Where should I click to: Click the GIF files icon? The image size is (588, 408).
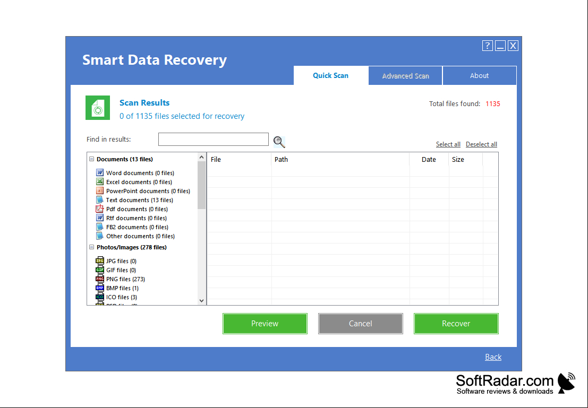pyautogui.click(x=99, y=270)
